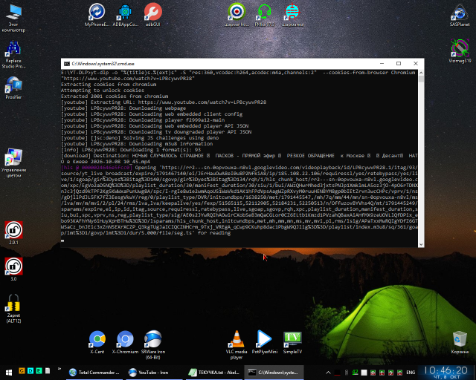
Task: Launch the FMod green headphones shortcut
Action: pos(265,15)
